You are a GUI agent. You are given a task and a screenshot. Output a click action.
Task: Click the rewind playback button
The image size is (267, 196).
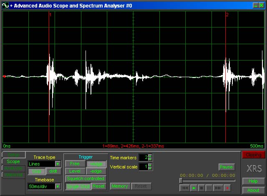[184, 188]
